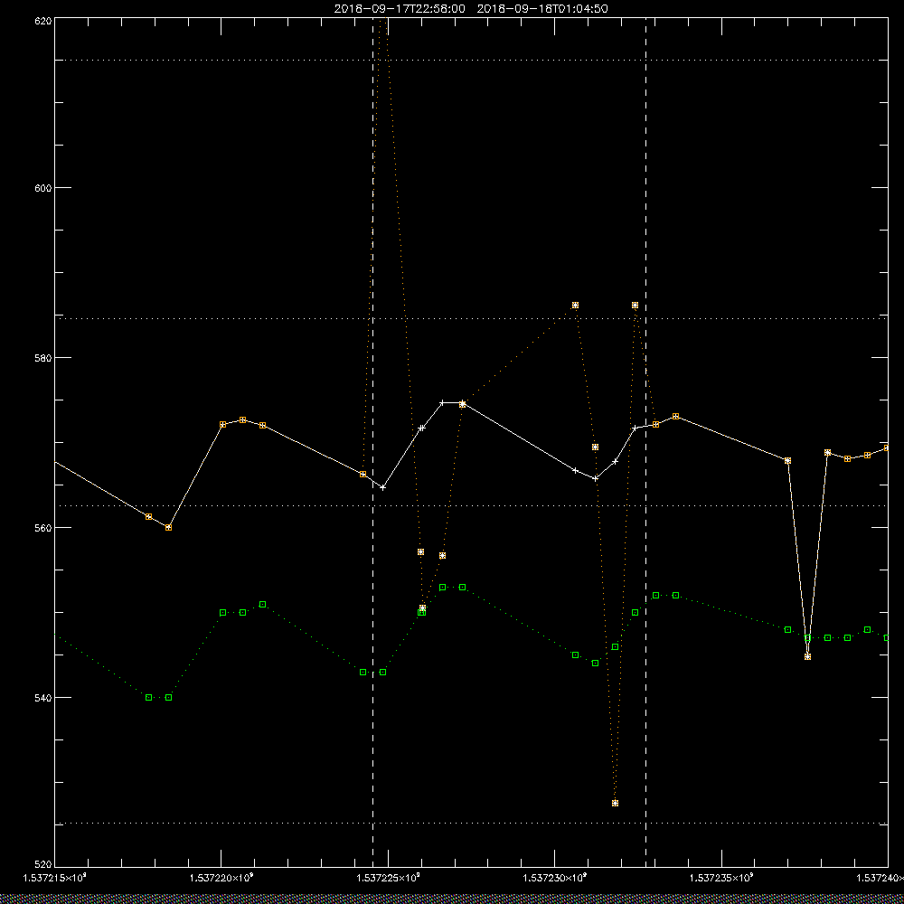The height and width of the screenshot is (904, 904).
Task: Pick the lowest orange data marker near 527
Action: pos(615,803)
